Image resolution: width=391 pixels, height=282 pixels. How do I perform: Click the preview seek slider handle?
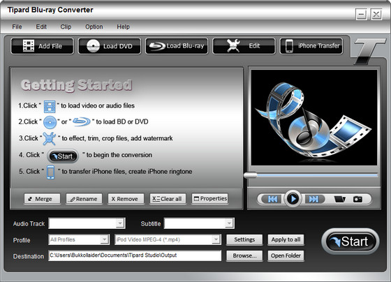[251, 175]
